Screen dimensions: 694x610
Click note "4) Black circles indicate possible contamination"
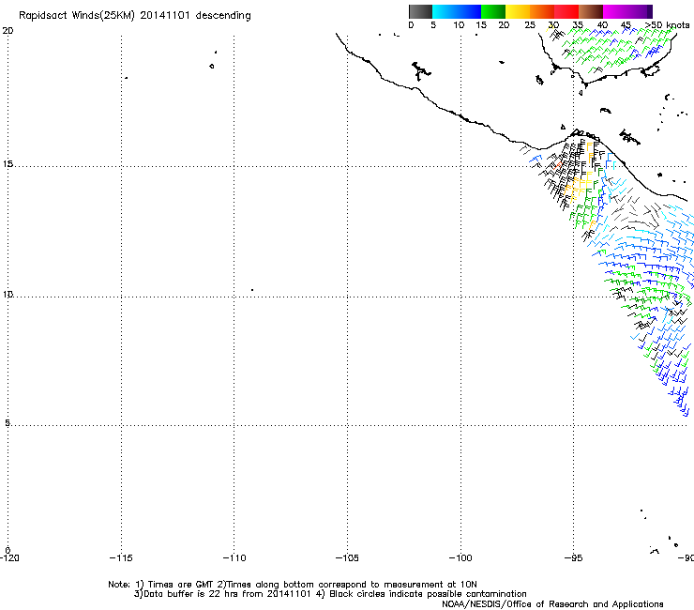click(x=421, y=594)
